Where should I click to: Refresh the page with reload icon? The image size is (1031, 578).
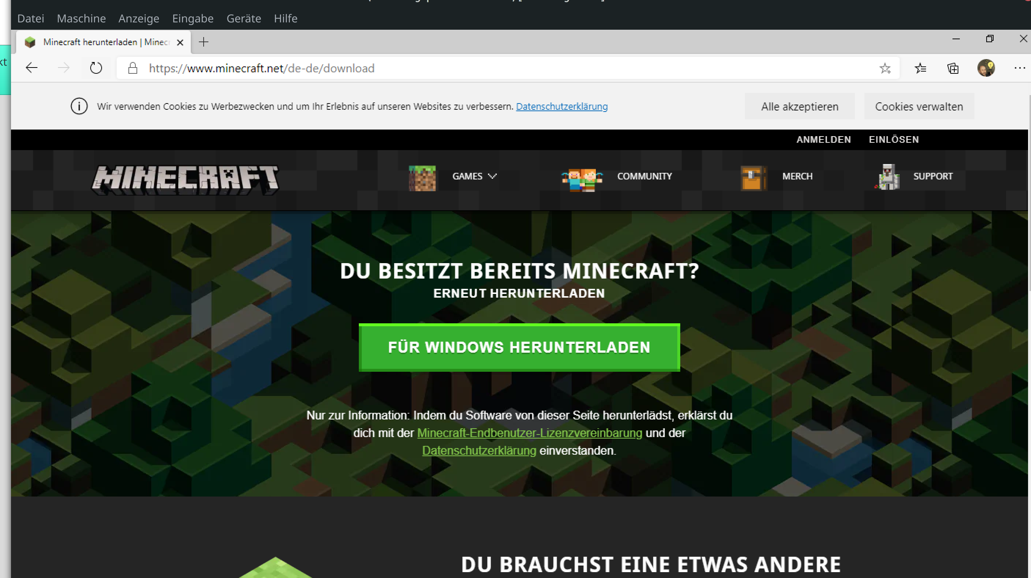tap(96, 68)
